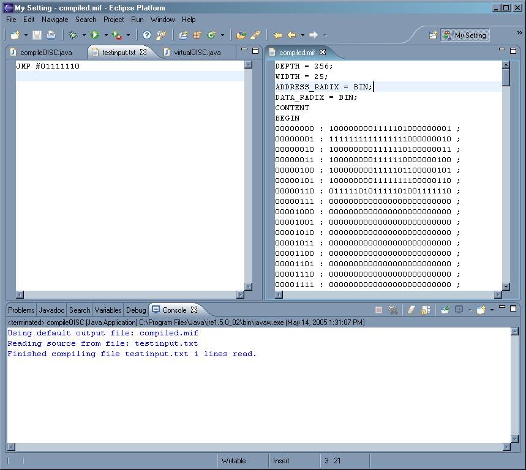Click the compiled.mif scrollbar down arrow
526x470 pixels.
[506, 286]
